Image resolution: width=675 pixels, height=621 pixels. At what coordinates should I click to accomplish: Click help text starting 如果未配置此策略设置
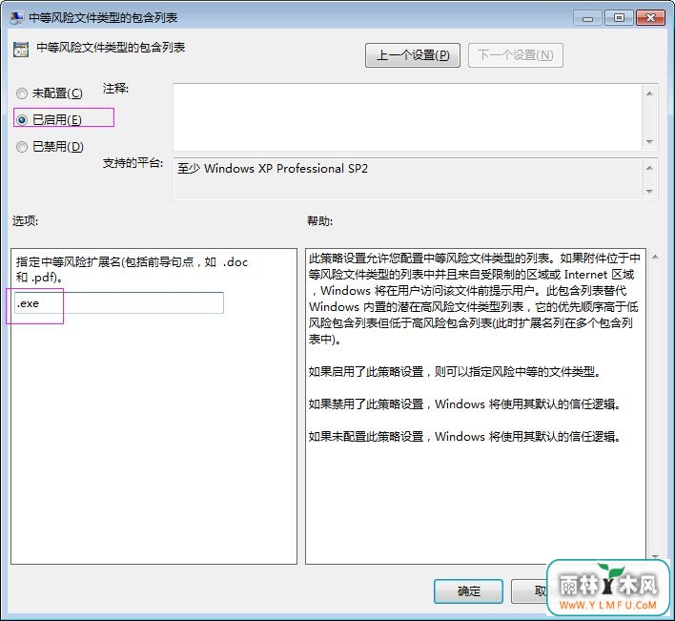click(x=464, y=436)
